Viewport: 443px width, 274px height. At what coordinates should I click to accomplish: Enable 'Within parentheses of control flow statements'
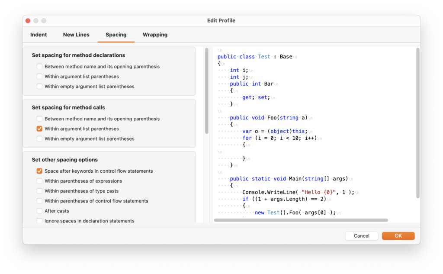[x=39, y=201]
